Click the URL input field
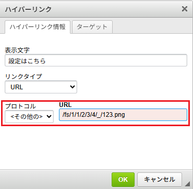Image resolution: width=193 pixels, height=189 pixels. point(123,115)
